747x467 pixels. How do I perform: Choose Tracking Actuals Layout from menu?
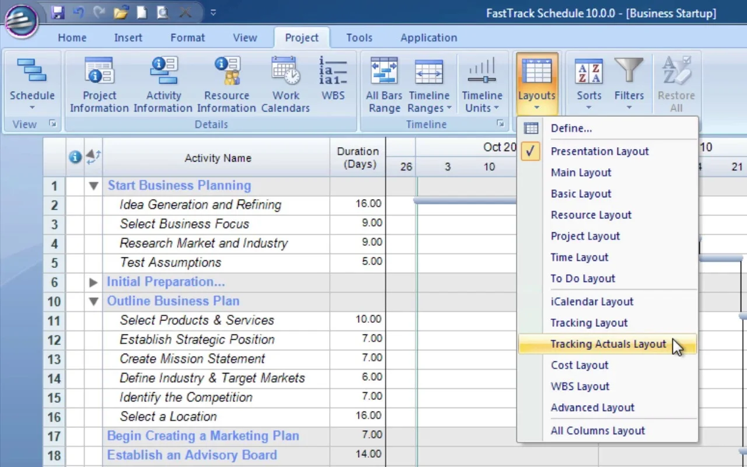click(x=608, y=344)
